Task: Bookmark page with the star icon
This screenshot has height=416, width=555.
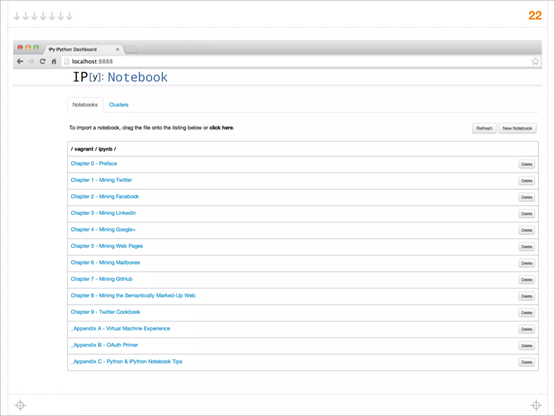Action: [x=535, y=61]
